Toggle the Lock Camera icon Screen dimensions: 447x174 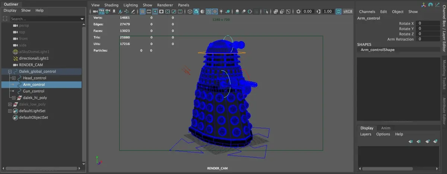click(101, 12)
